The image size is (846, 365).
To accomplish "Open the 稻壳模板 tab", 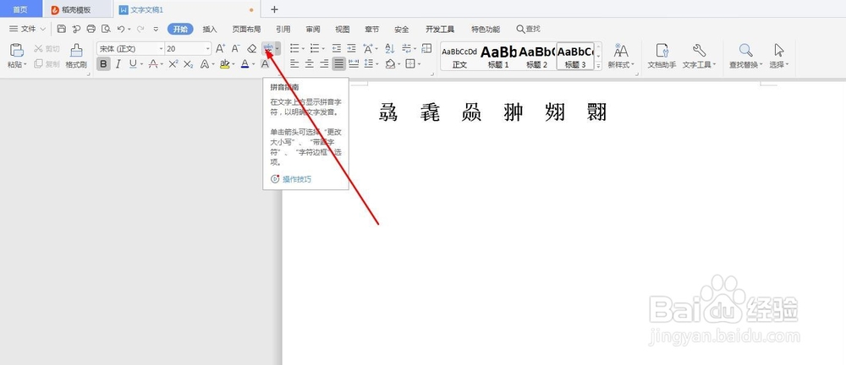I will (78, 9).
